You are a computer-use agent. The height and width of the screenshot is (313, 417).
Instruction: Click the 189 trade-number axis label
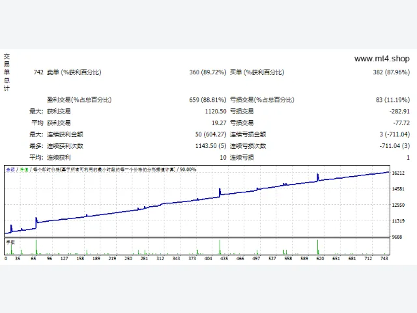(96, 258)
